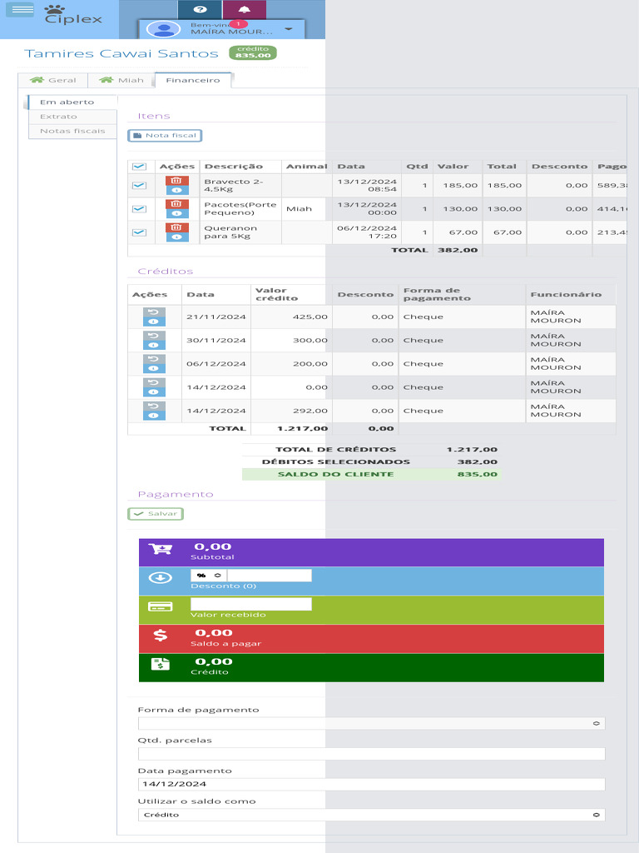Revert the 21/11/2024 credit of 425,00
Screen dimensions: 639x853
click(x=154, y=312)
